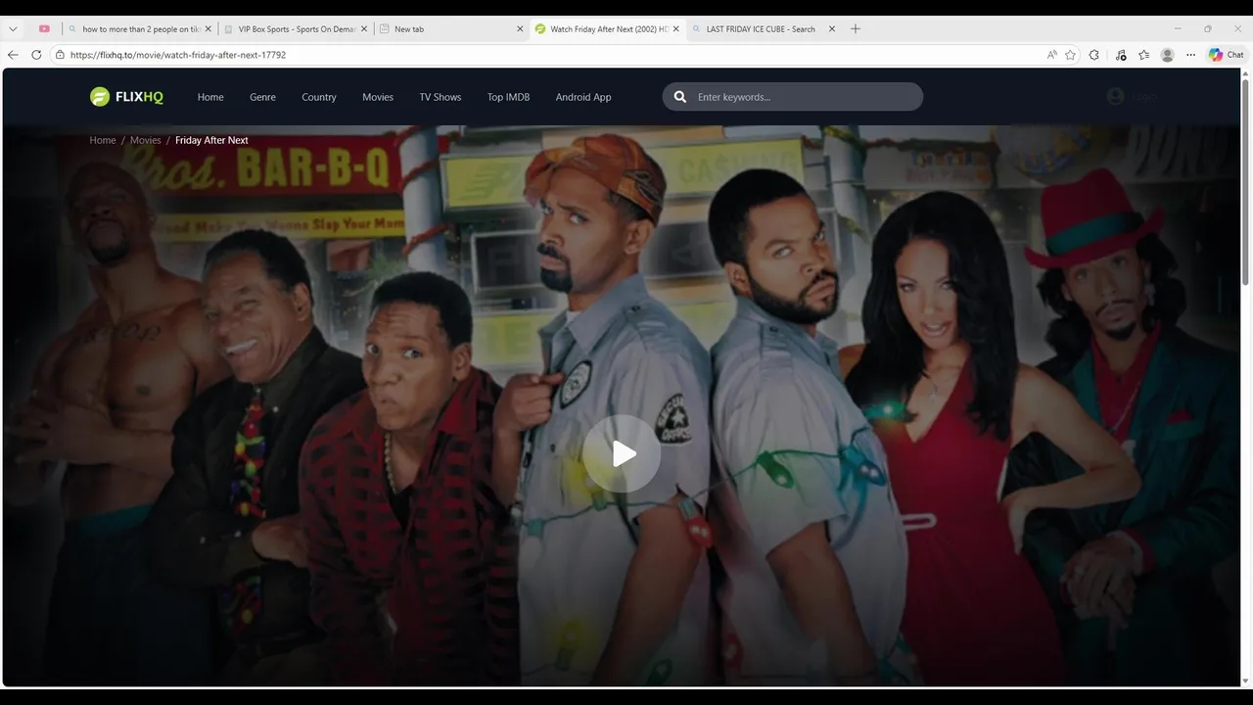
Task: Close the 'how to more than 2 people' tab
Action: pos(209,29)
